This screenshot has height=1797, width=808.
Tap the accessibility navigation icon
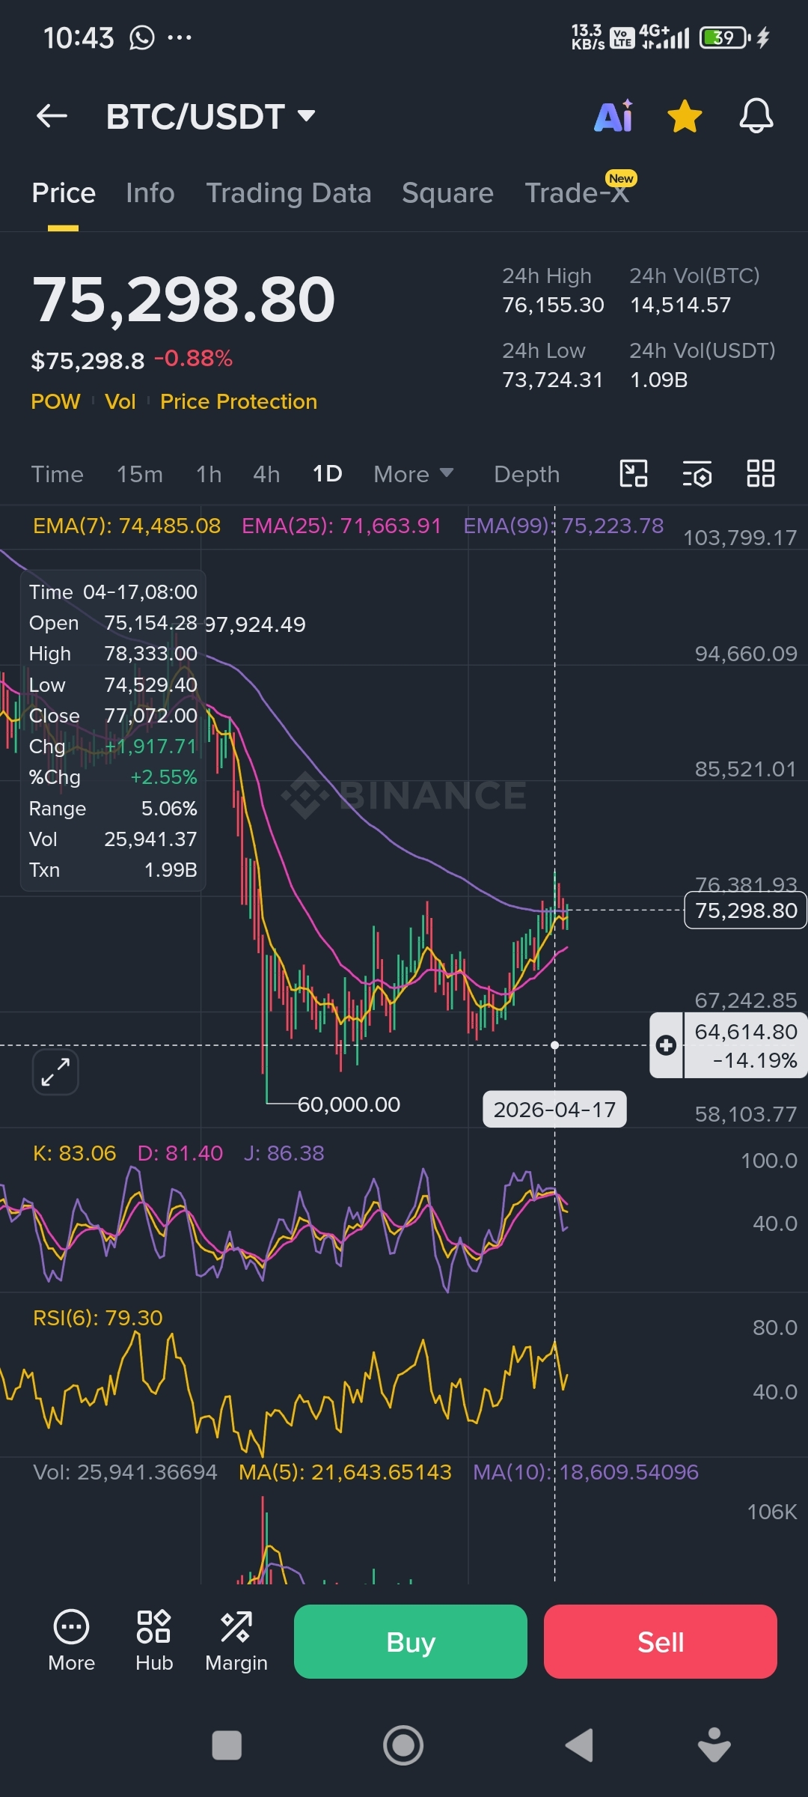click(714, 1745)
